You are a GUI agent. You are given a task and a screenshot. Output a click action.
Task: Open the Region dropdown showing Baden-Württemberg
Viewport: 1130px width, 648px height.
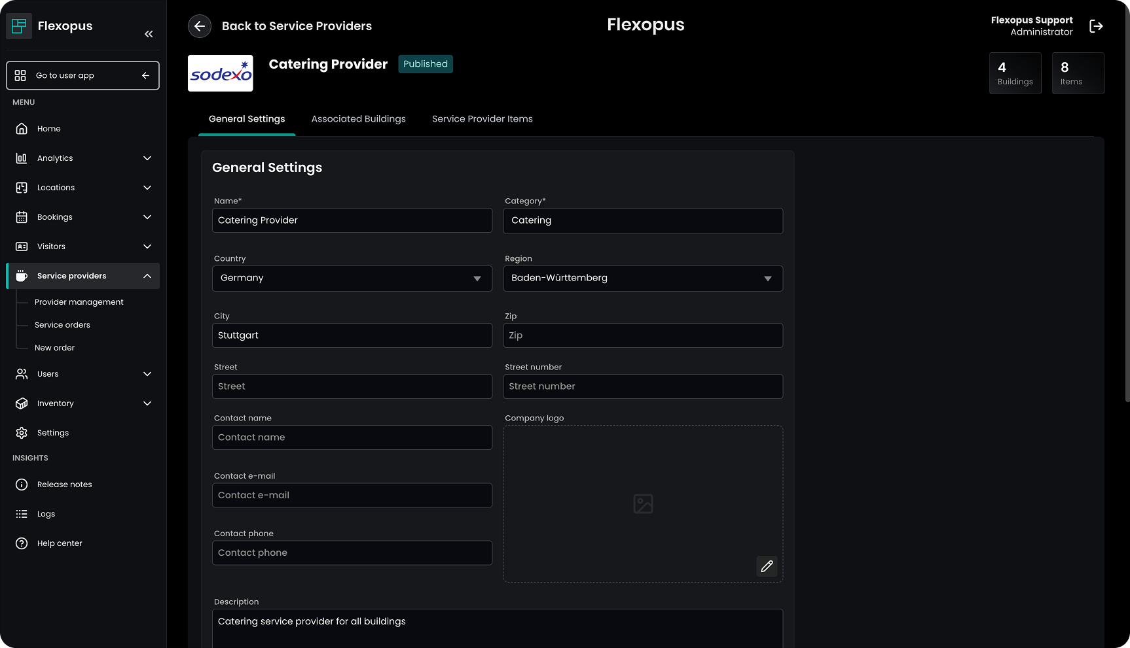pyautogui.click(x=642, y=279)
